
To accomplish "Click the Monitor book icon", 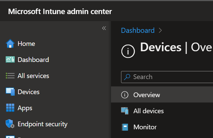I will click(125, 127).
